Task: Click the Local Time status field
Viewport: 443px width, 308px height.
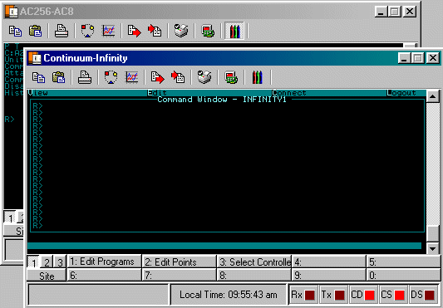Action: click(x=229, y=295)
